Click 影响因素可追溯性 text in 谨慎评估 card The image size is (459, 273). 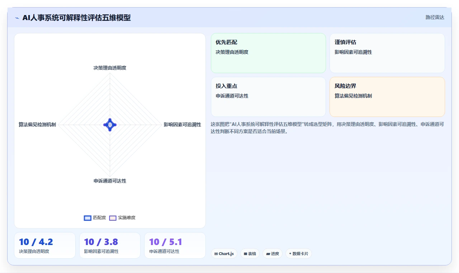coord(353,52)
